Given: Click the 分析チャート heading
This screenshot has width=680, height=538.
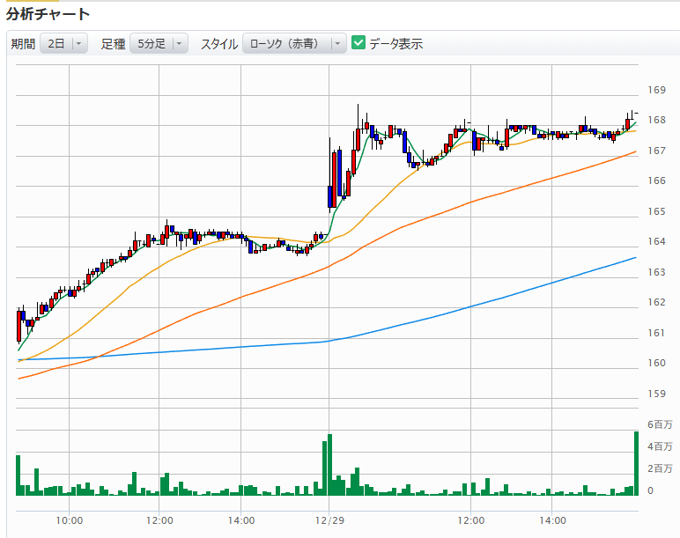Looking at the screenshot, I should pos(48,14).
